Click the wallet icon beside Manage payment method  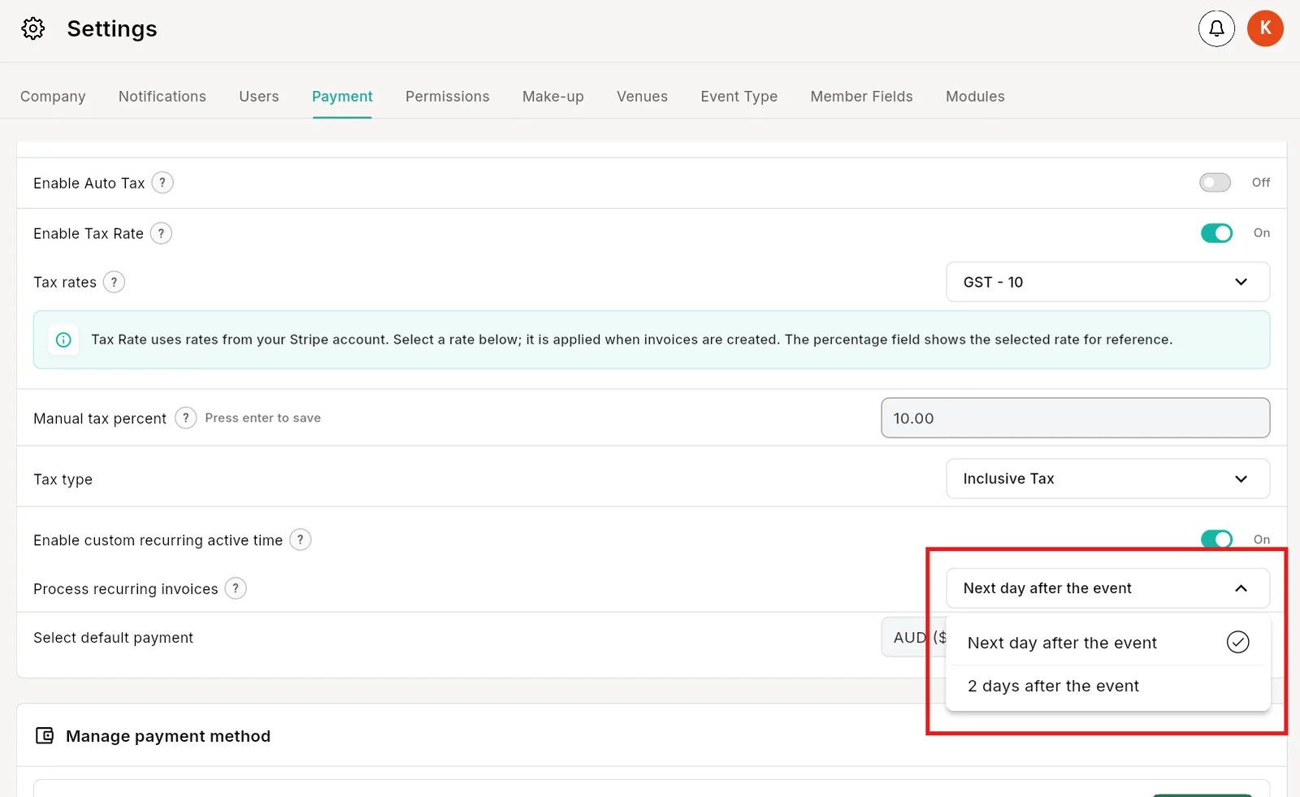pyautogui.click(x=45, y=736)
